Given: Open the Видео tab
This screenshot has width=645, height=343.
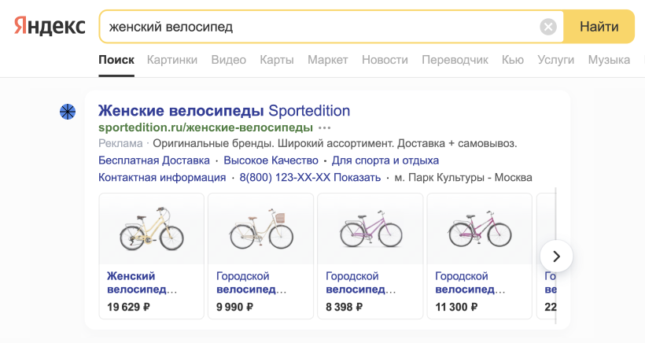Looking at the screenshot, I should pos(228,60).
